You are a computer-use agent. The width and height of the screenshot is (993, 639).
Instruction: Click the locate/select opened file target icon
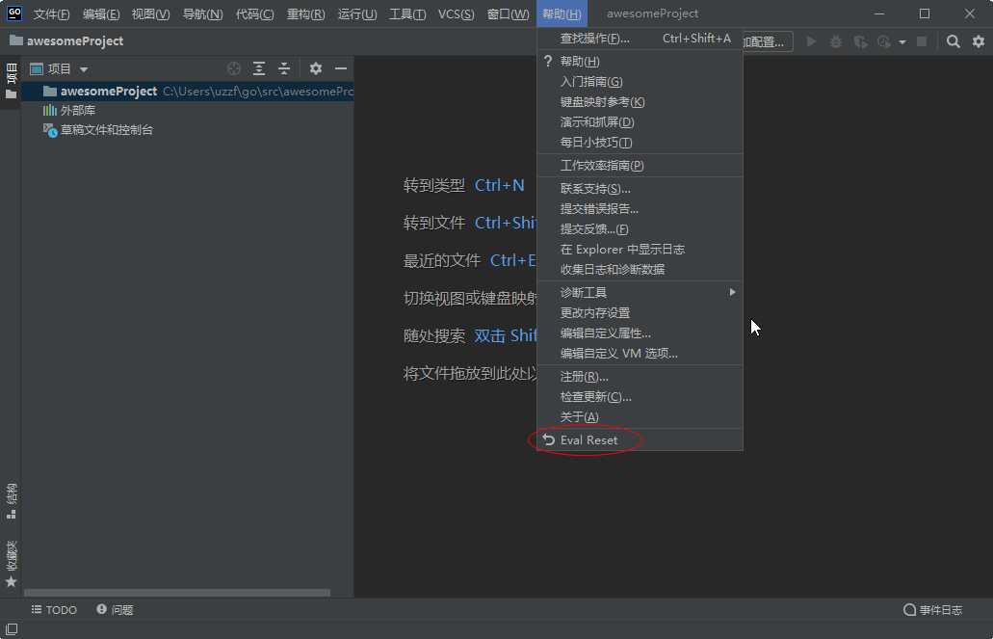click(233, 68)
